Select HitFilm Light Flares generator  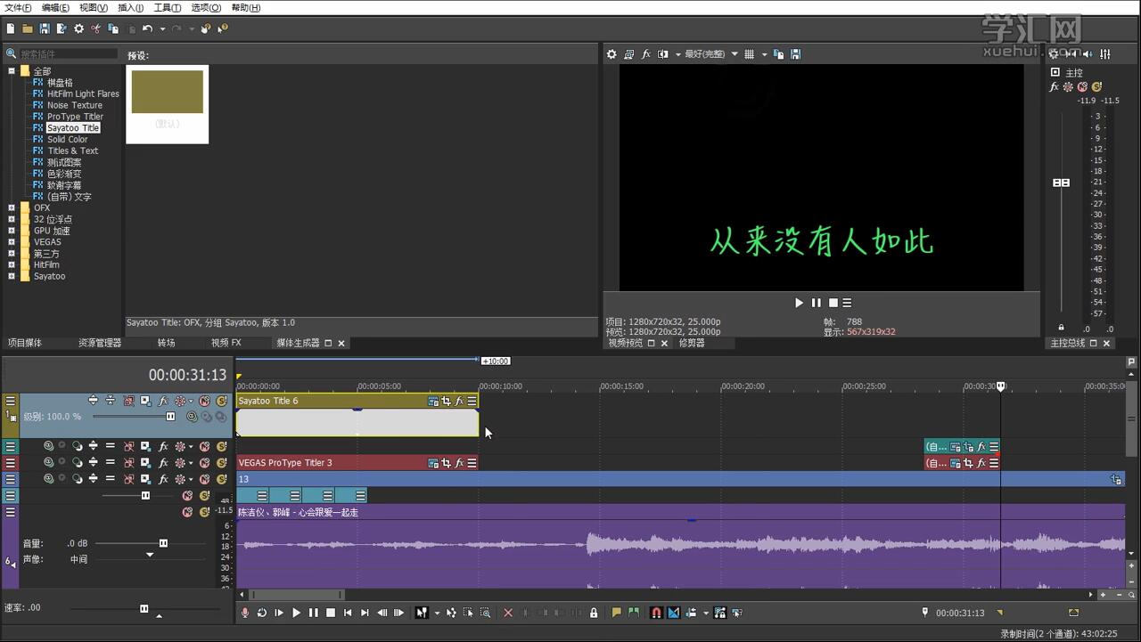click(x=83, y=93)
